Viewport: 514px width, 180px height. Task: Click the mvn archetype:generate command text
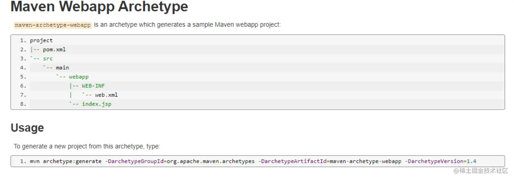pos(66,161)
